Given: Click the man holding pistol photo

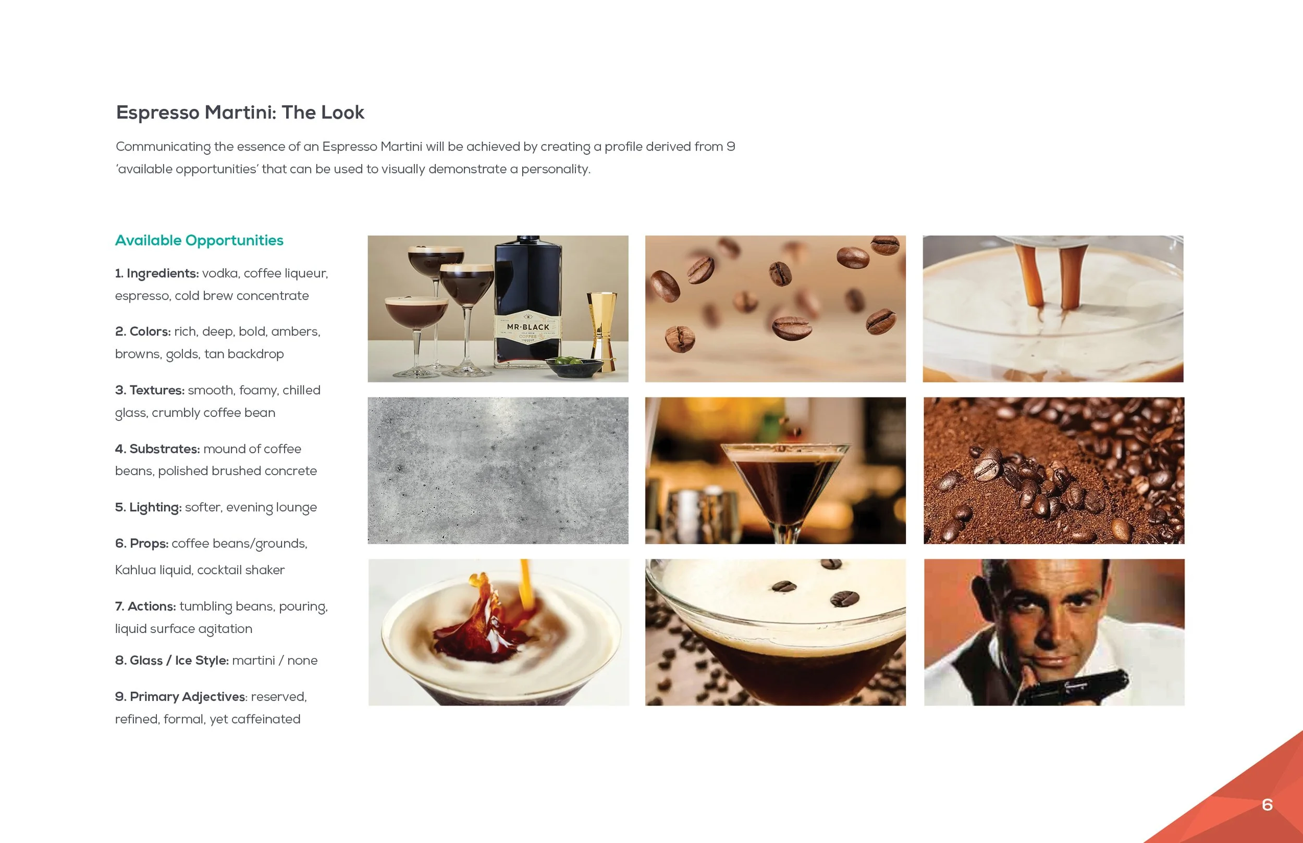Looking at the screenshot, I should point(1054,633).
